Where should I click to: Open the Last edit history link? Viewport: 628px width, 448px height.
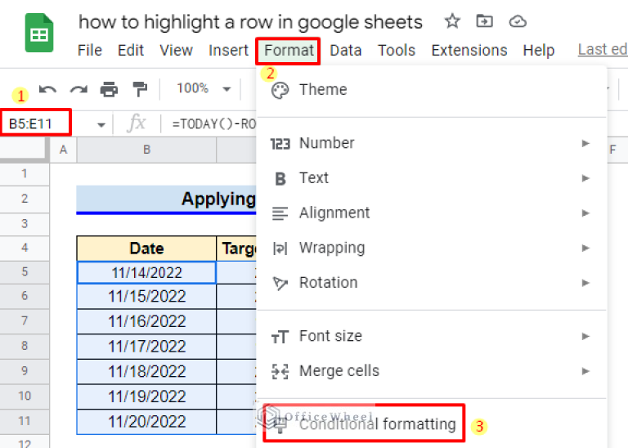tap(603, 50)
